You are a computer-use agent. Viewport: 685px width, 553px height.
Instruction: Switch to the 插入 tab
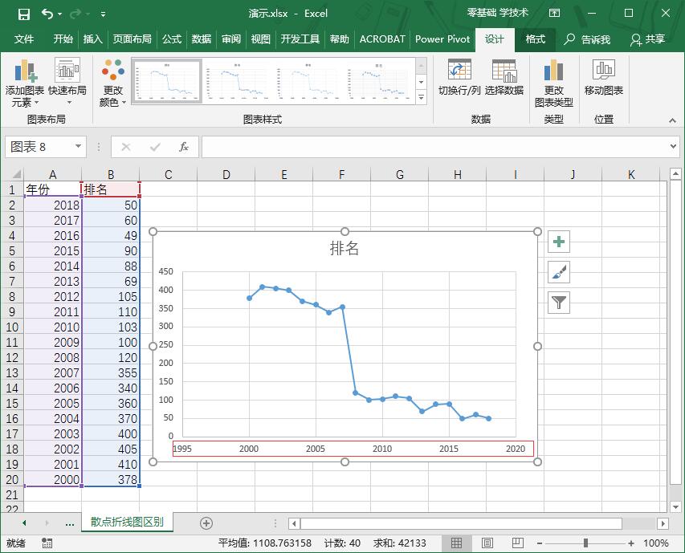coord(92,39)
